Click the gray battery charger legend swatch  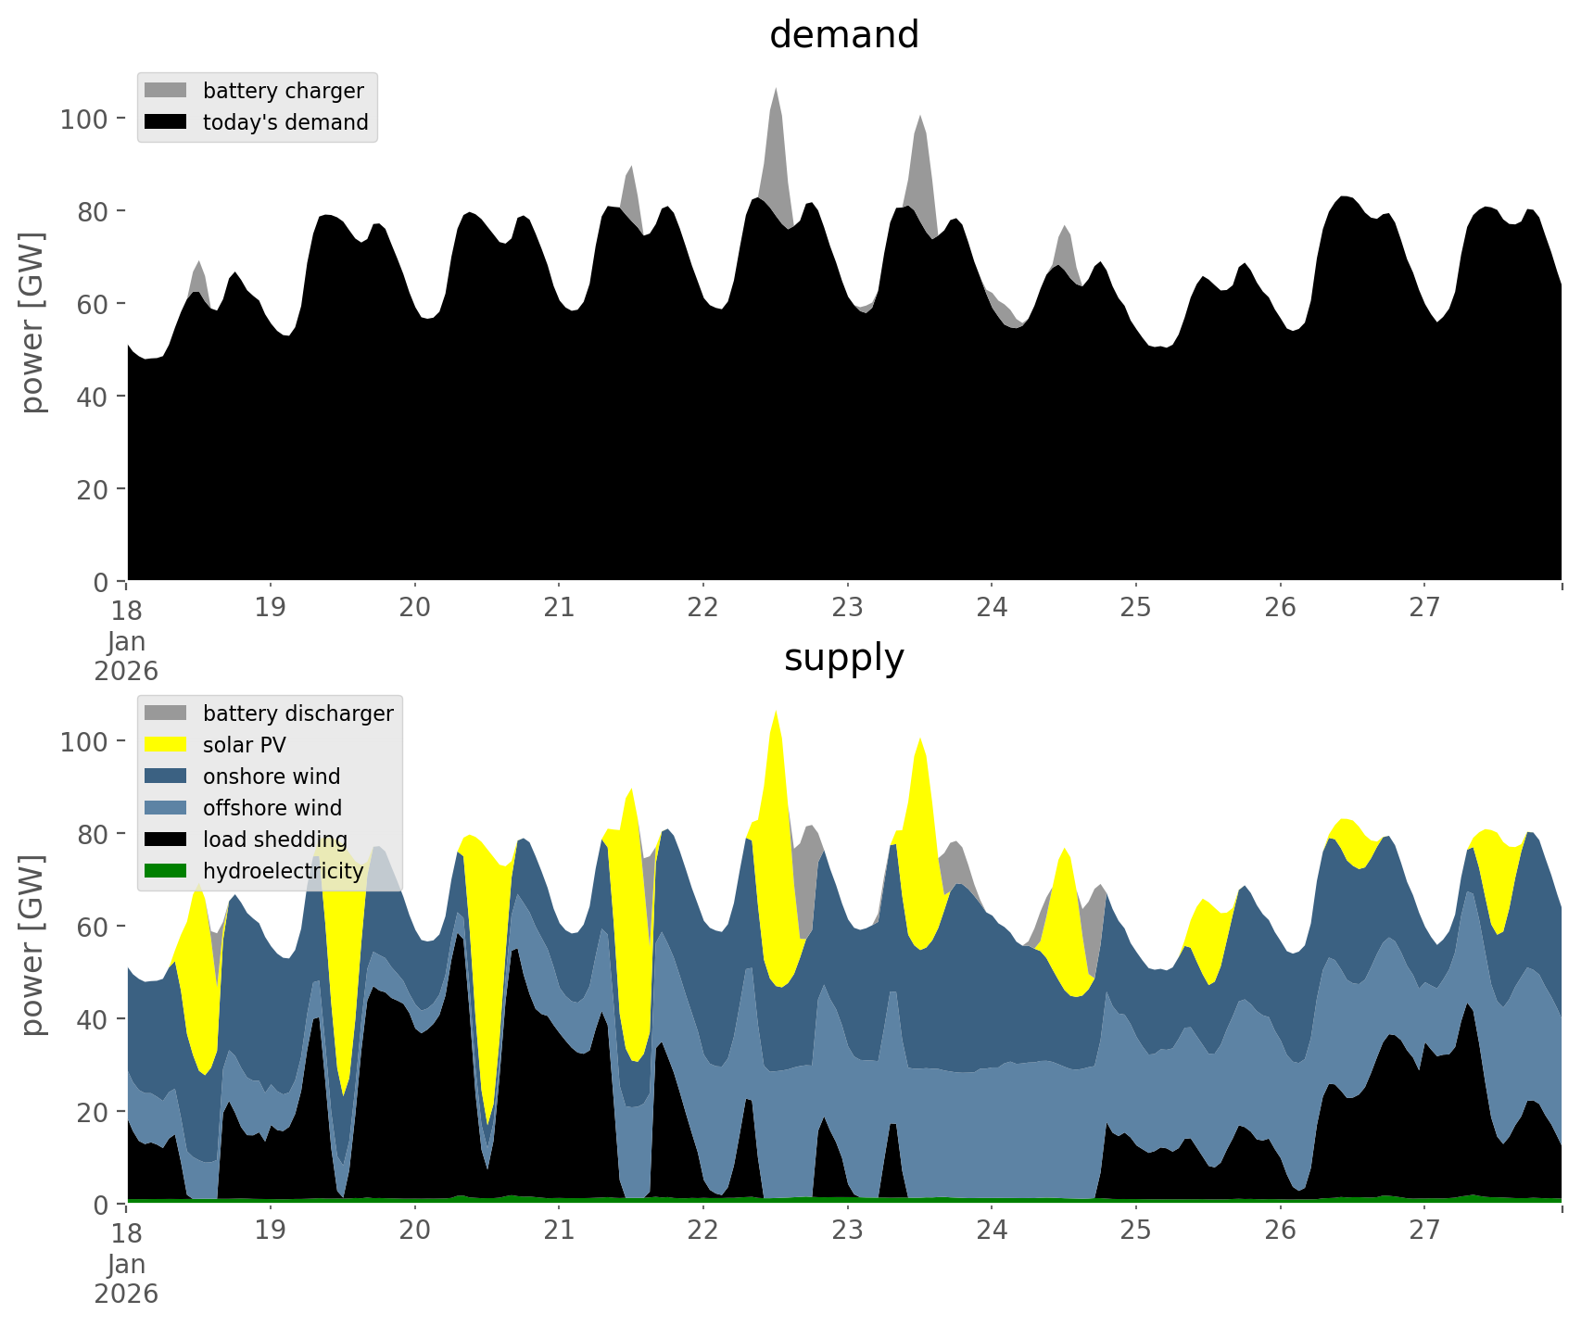coord(165,91)
